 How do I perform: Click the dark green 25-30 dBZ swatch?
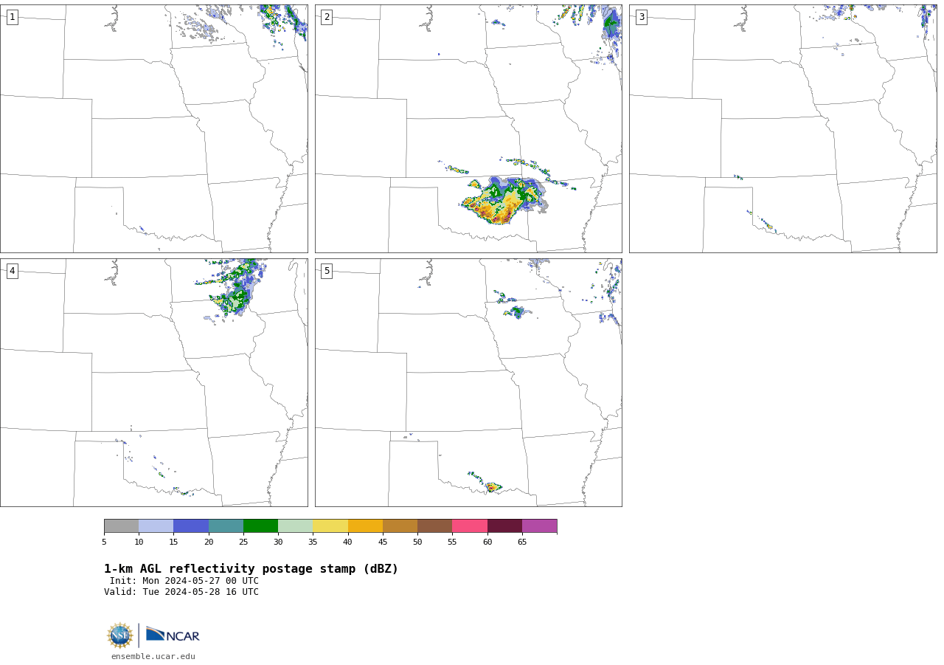pos(260,526)
